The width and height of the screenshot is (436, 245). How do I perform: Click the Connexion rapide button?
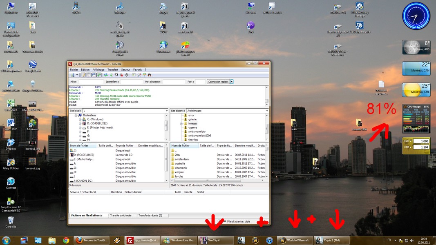click(x=218, y=82)
